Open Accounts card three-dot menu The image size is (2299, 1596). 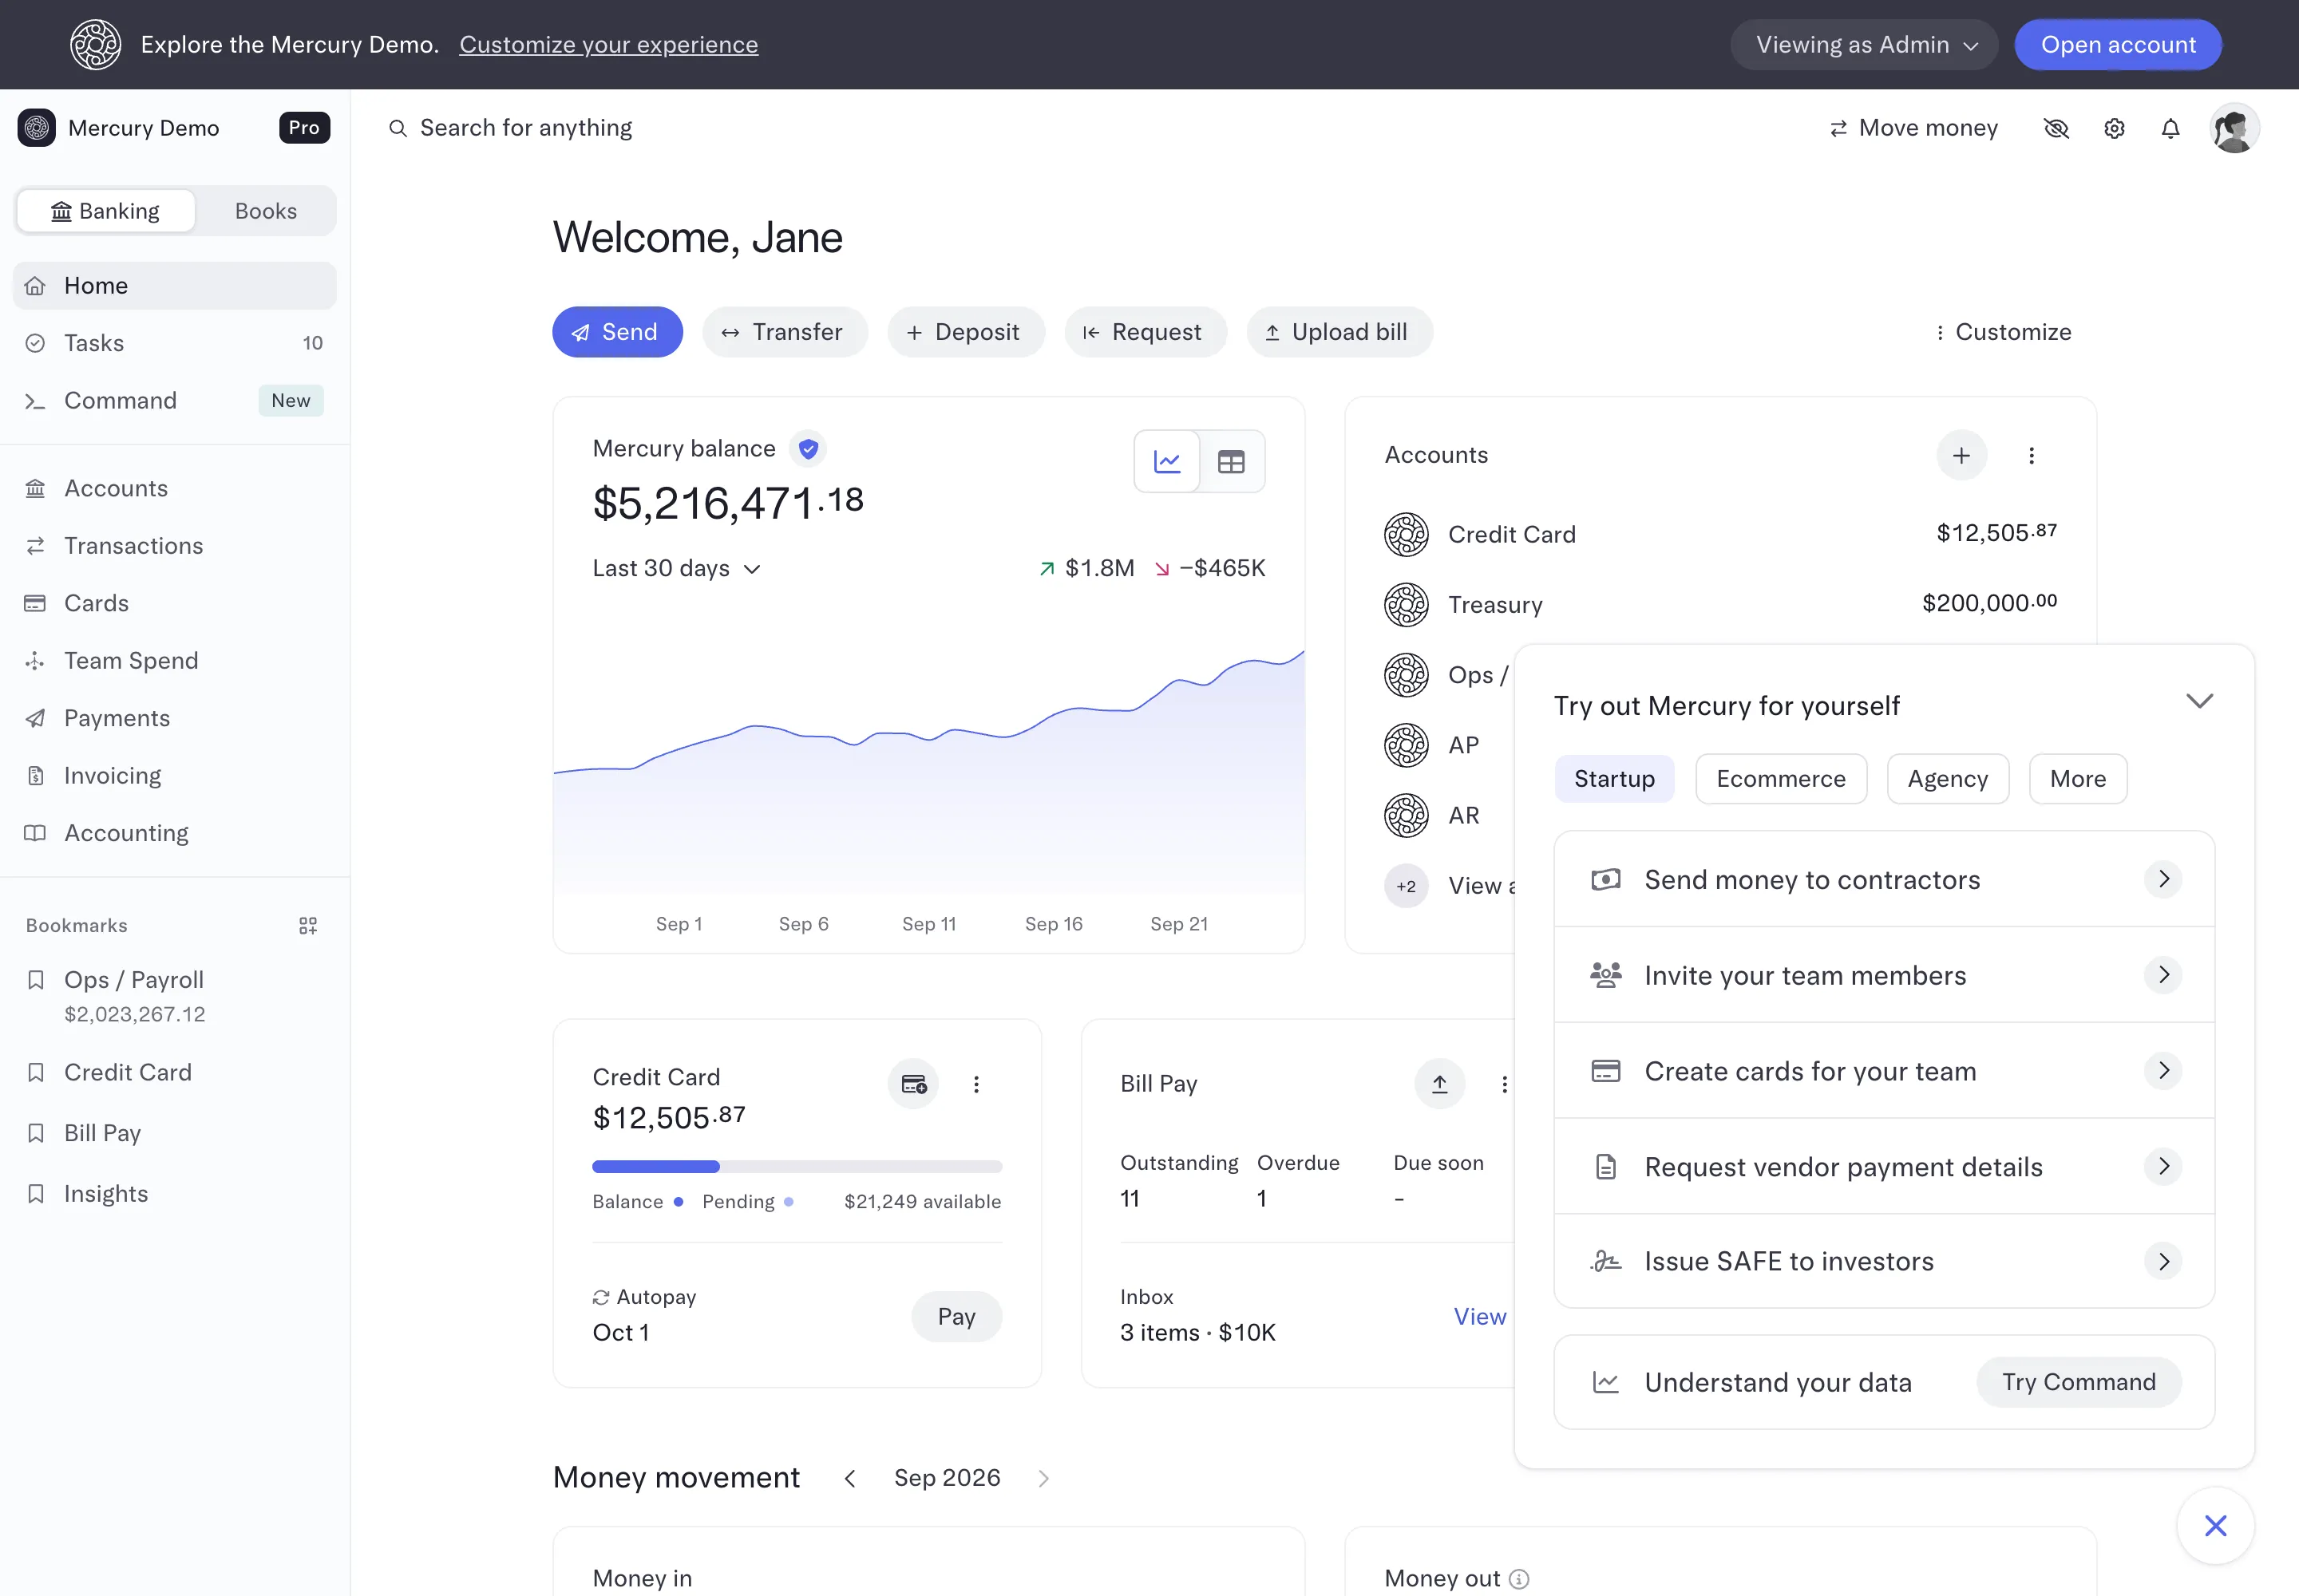click(x=2031, y=456)
